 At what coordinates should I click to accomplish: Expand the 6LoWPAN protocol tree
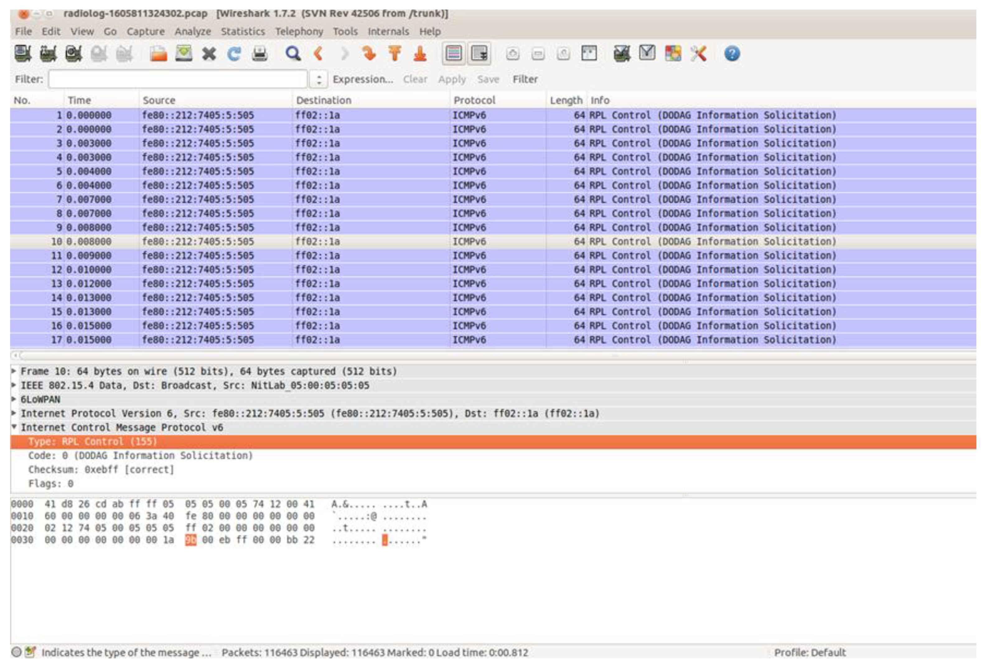click(x=14, y=399)
